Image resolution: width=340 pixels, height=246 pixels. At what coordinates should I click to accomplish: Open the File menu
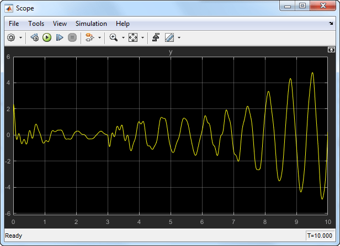(x=14, y=24)
